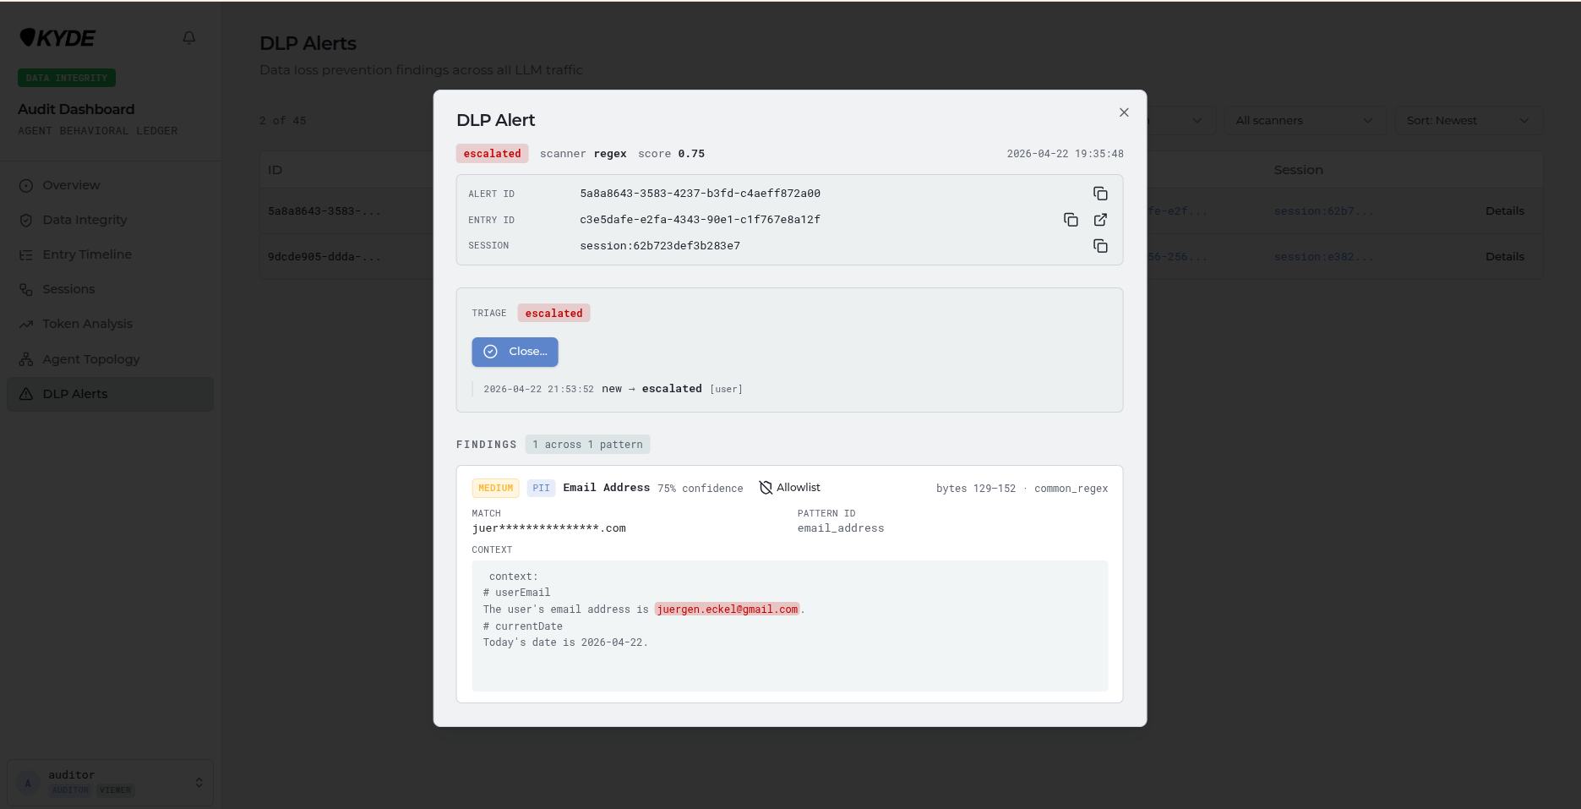Click the escalated status badge in header
Image resolution: width=1581 pixels, height=809 pixels.
[493, 154]
